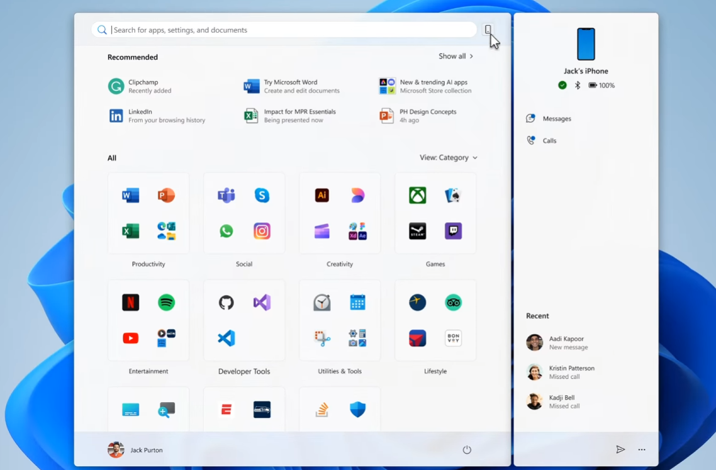Screen dimensions: 716x470
Task: Launch Stack Overflow app icon
Action: pos(322,409)
